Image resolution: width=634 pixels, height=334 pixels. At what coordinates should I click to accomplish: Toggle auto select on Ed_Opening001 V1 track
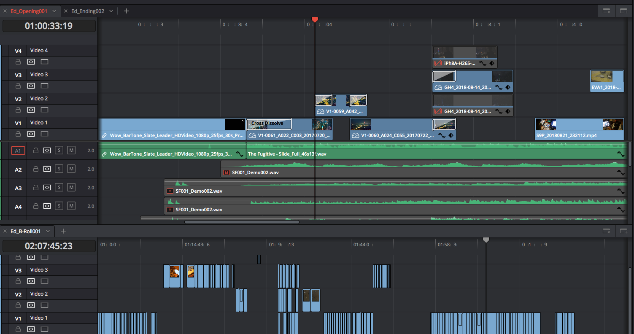tap(31, 134)
